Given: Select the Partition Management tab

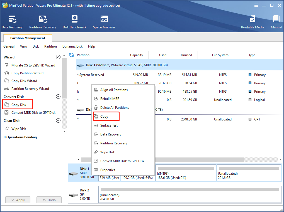Looking at the screenshot, I should pyautogui.click(x=28, y=38).
